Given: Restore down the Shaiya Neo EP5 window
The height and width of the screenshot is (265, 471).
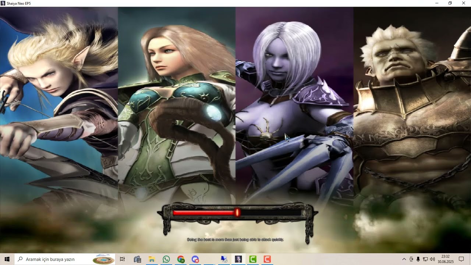Looking at the screenshot, I should [x=450, y=3].
